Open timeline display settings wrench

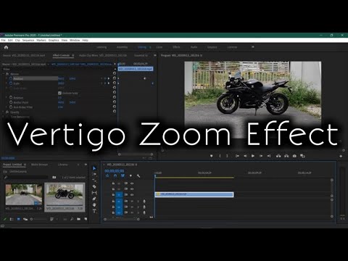tap(138, 175)
